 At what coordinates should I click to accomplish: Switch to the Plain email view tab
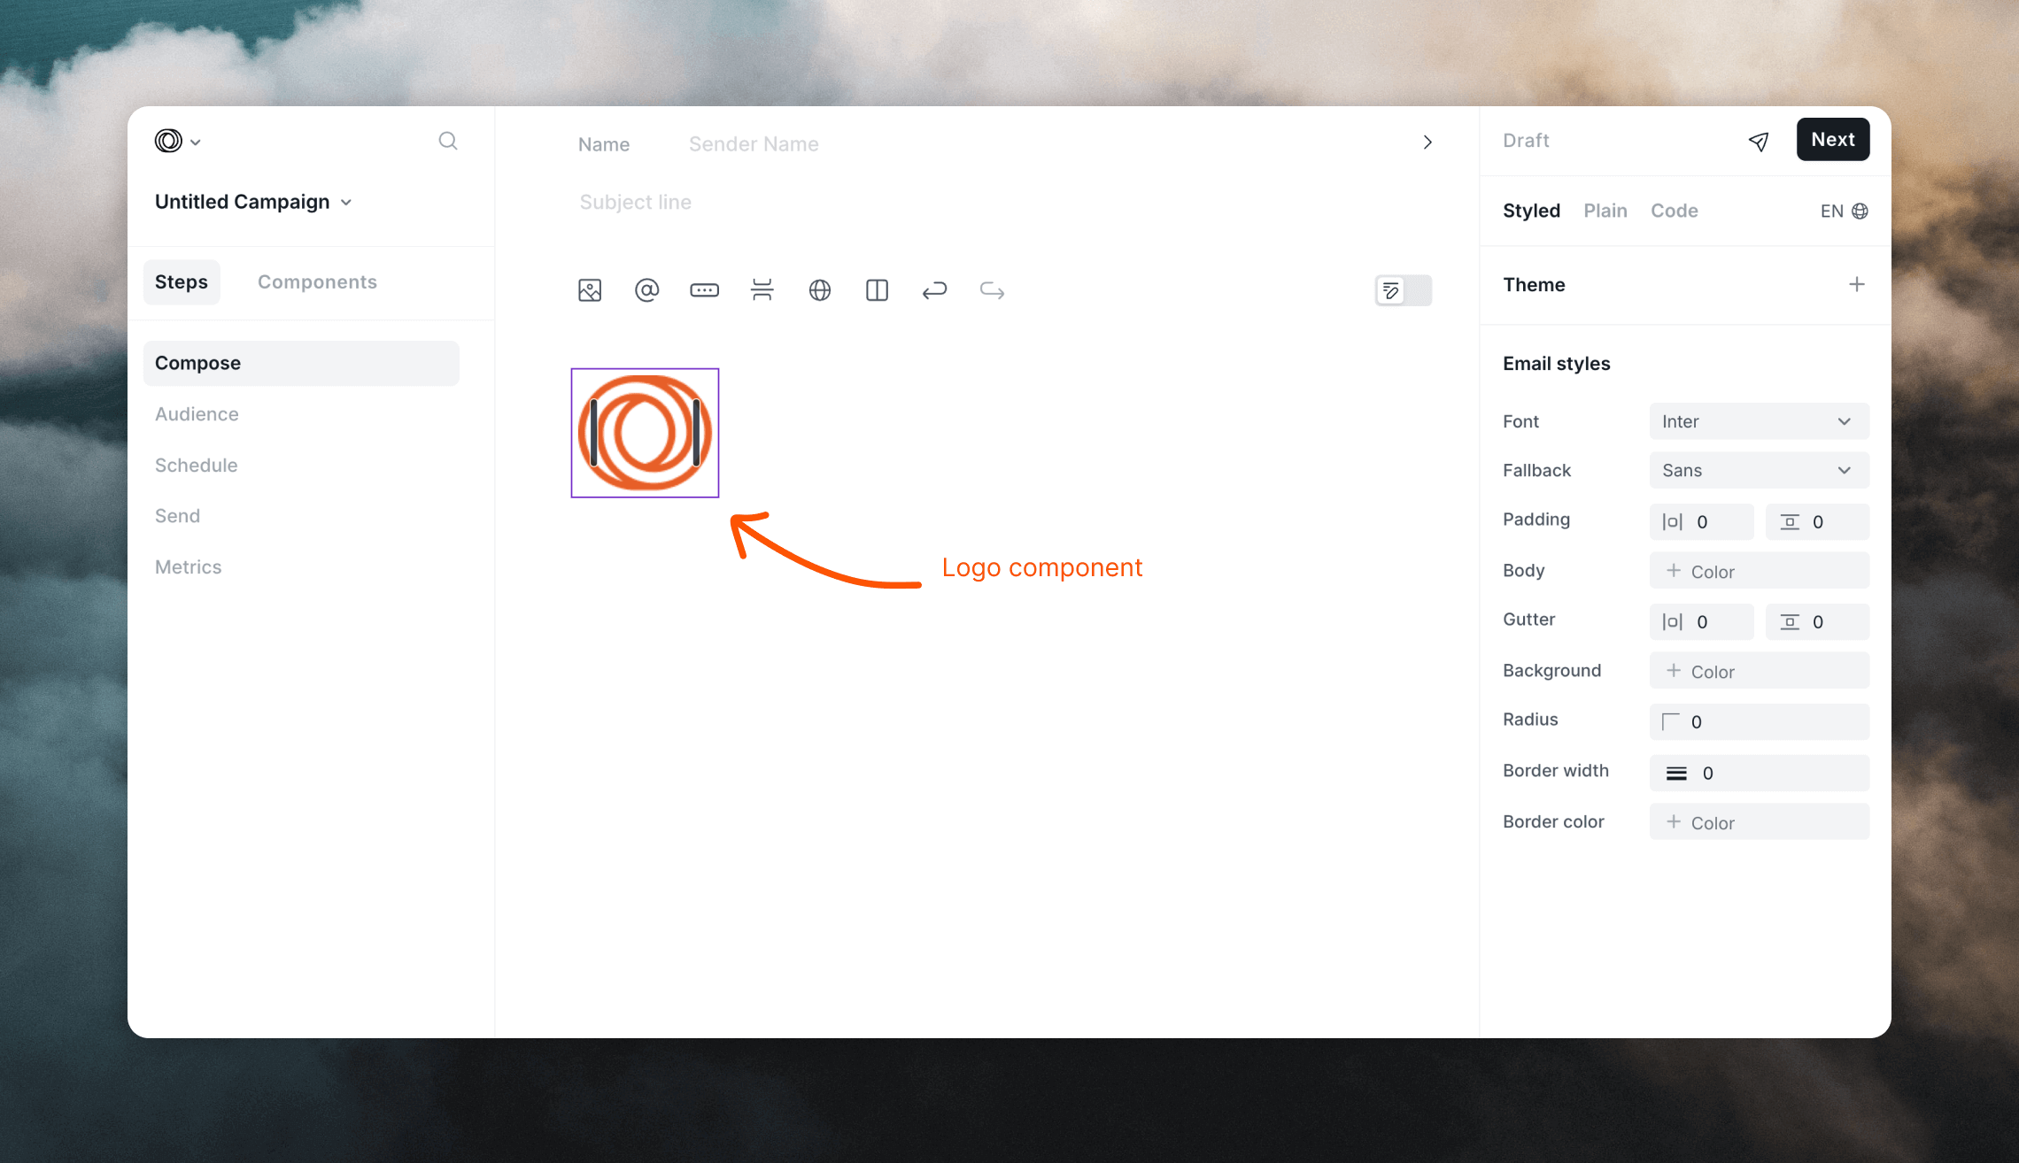coord(1605,211)
